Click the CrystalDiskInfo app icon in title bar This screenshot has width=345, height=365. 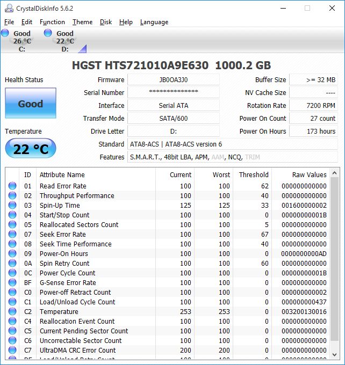coord(9,8)
